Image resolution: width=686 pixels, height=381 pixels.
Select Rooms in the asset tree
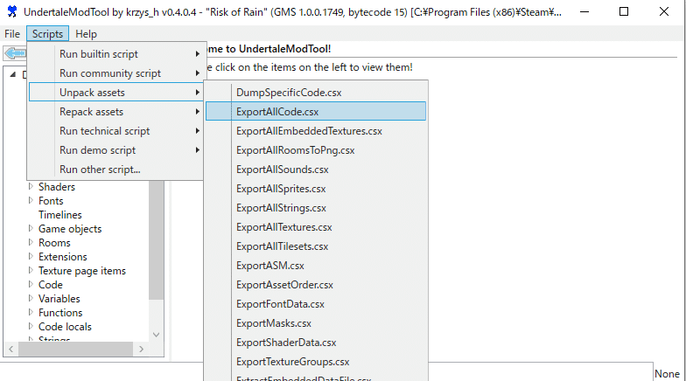pyautogui.click(x=54, y=243)
